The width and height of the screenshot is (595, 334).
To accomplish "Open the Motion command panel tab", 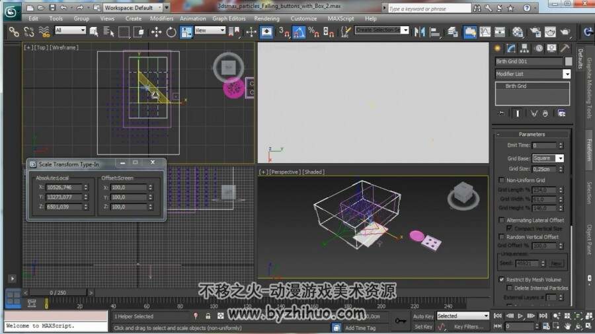I will pos(538,48).
